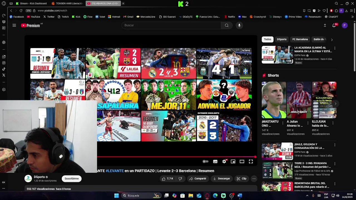Open options for Tigre 3 - 3 video
This screenshot has width=356, height=200.
[335, 164]
